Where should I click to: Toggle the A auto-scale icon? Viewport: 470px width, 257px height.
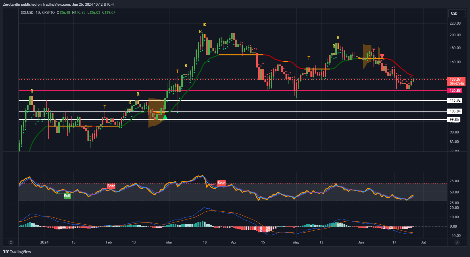457,243
